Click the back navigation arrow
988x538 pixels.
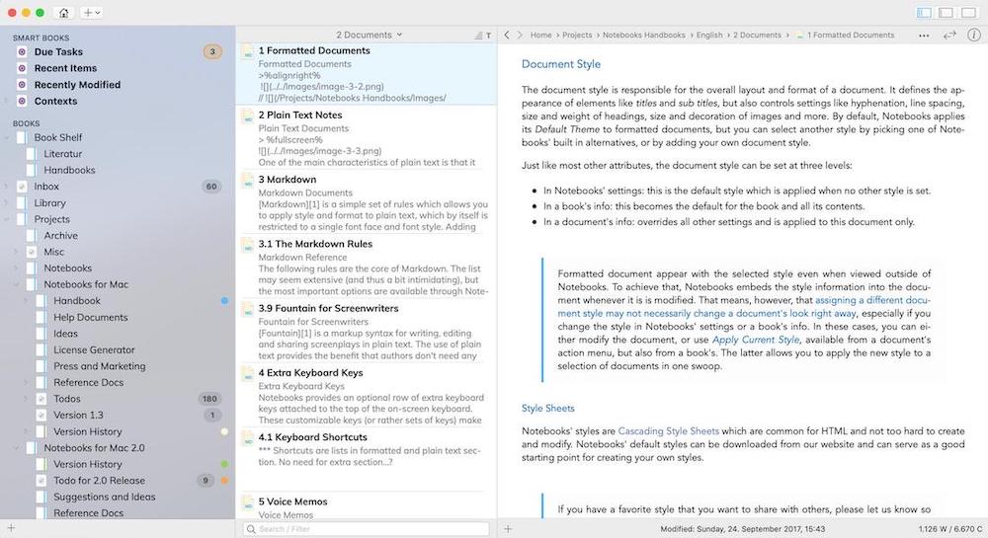(507, 36)
